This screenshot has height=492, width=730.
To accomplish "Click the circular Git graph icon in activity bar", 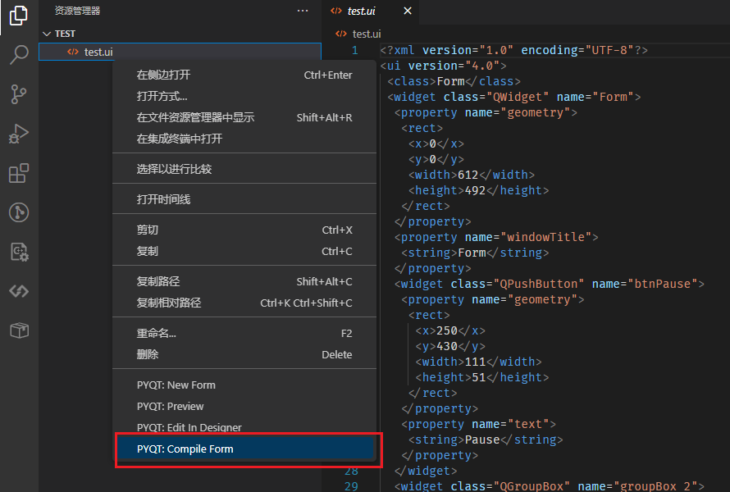I will (x=18, y=212).
